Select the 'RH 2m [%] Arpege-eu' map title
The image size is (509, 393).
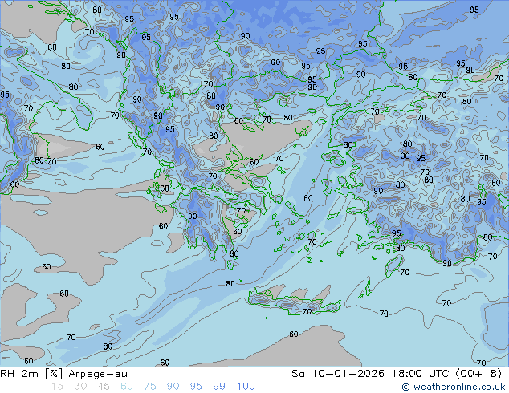63,374
